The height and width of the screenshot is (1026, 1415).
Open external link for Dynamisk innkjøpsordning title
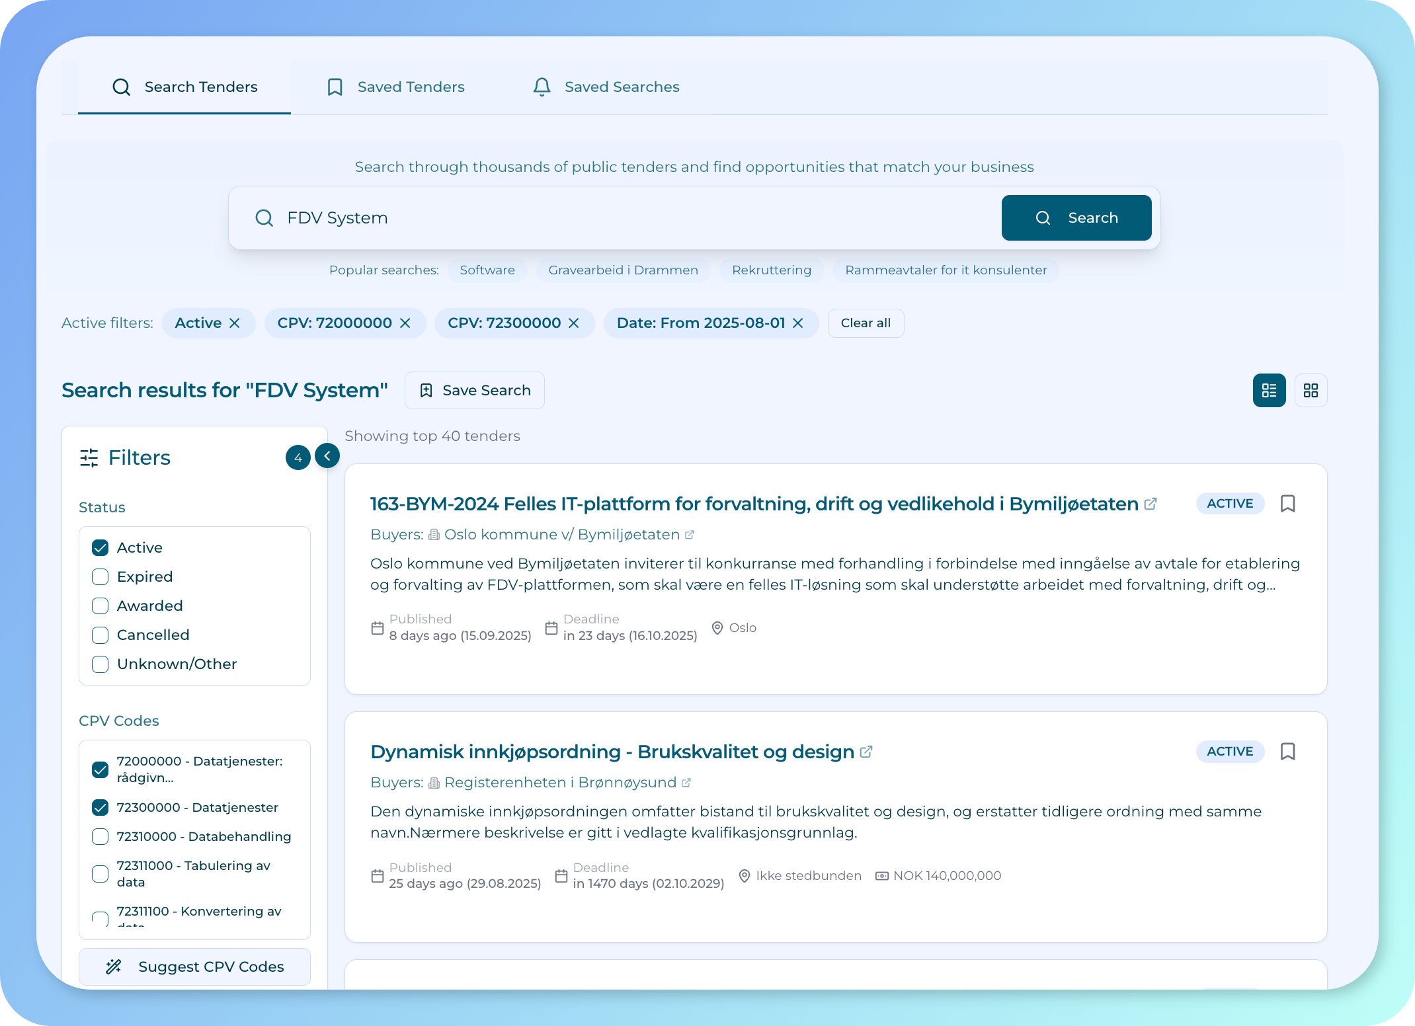coord(866,752)
